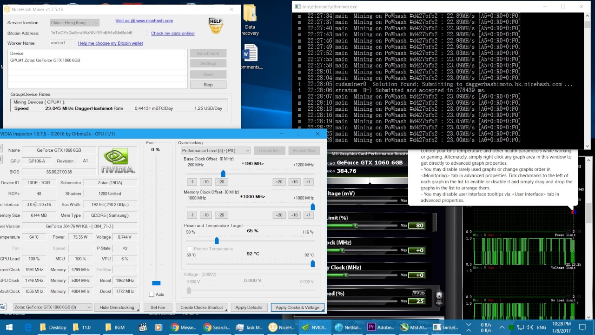Click the Afterburner fan speed value box 25
The width and height of the screenshot is (595, 335).
(x=416, y=301)
